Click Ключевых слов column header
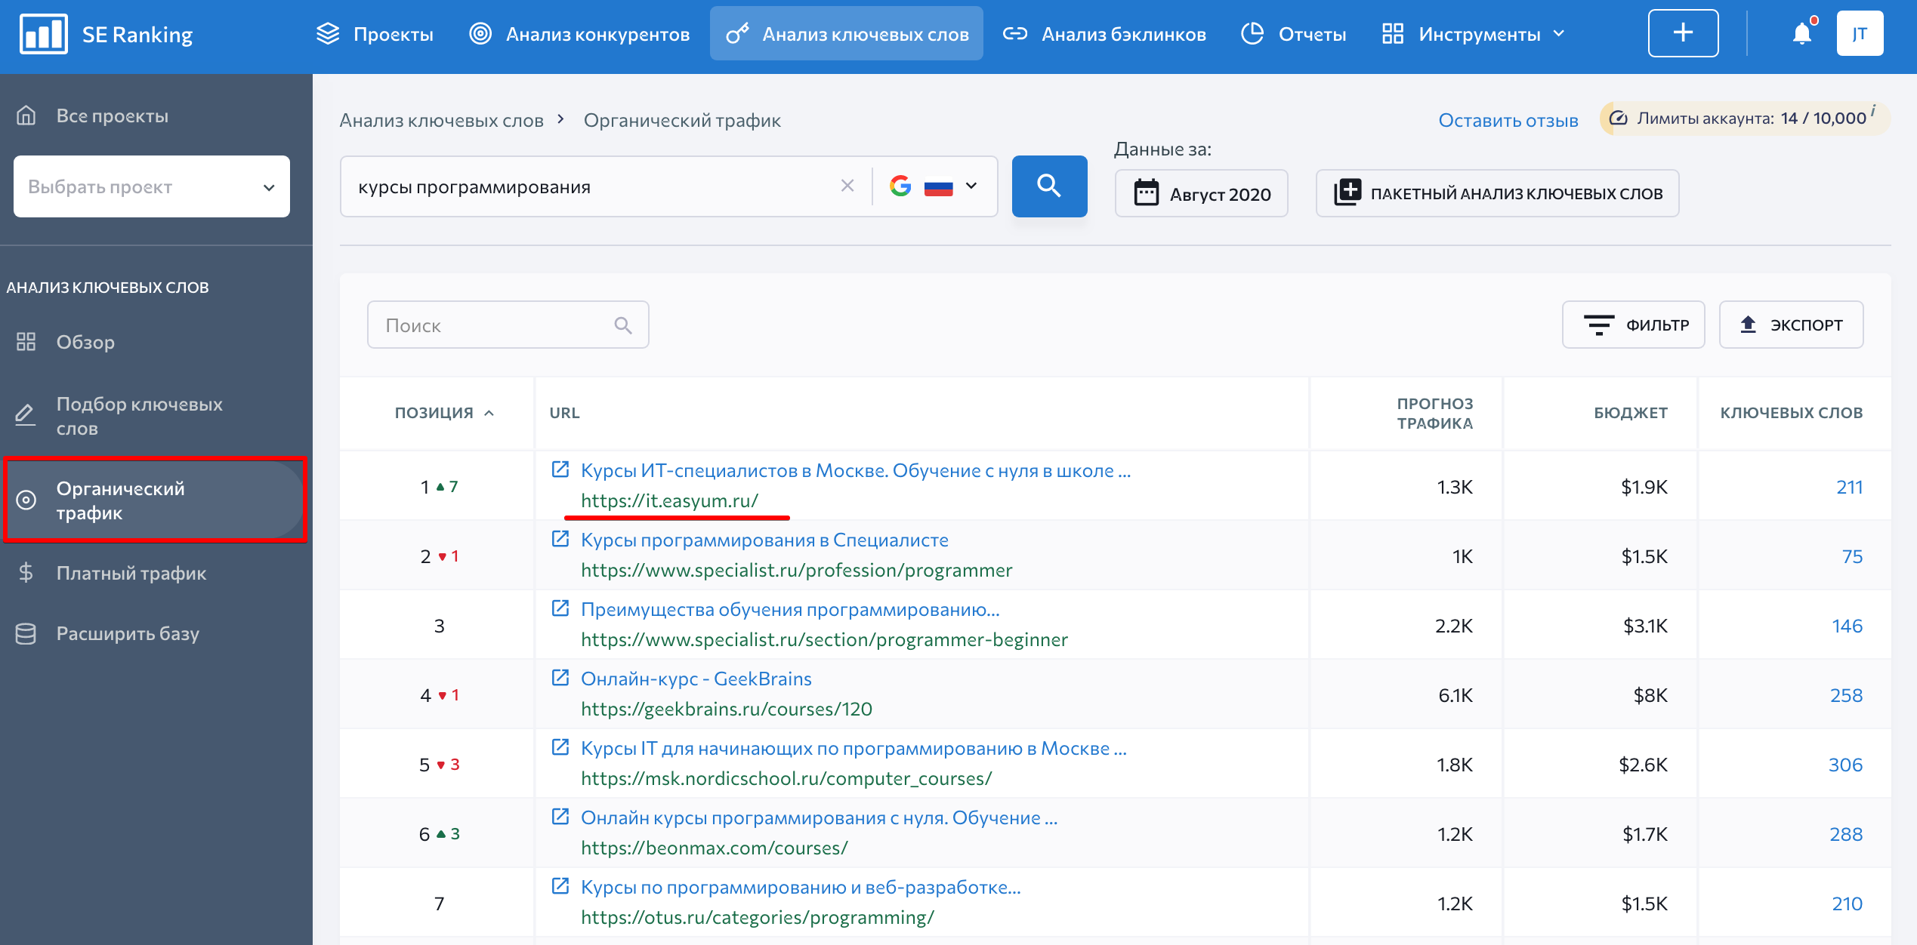Image resolution: width=1917 pixels, height=945 pixels. point(1791,413)
